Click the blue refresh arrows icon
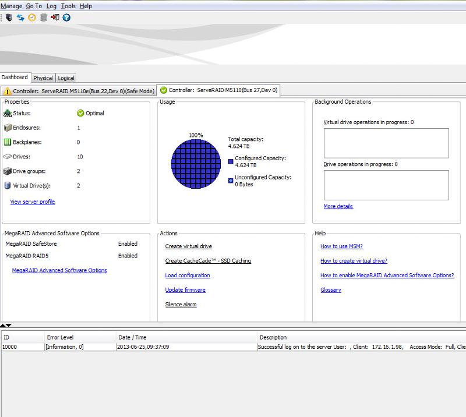 [20, 17]
